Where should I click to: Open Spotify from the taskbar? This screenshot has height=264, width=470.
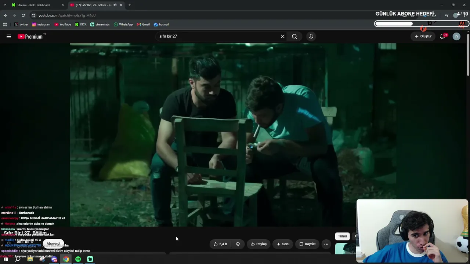click(78, 259)
